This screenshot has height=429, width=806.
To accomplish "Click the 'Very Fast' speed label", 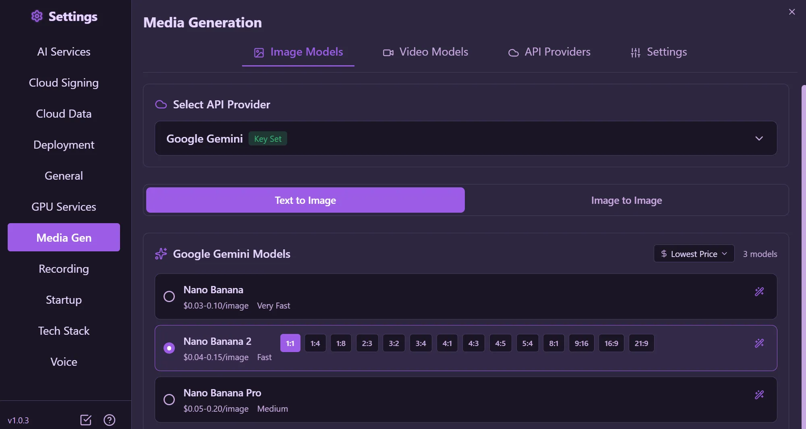I will (x=274, y=306).
